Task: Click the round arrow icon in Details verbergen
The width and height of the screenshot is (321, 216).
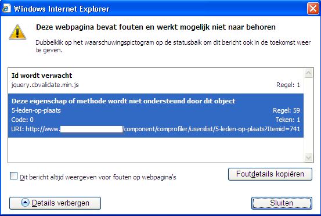Action: tap(25, 203)
